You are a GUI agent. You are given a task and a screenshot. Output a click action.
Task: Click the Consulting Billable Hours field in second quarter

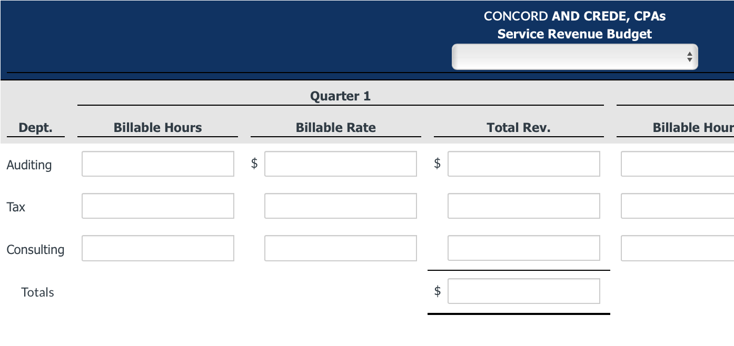[678, 248]
